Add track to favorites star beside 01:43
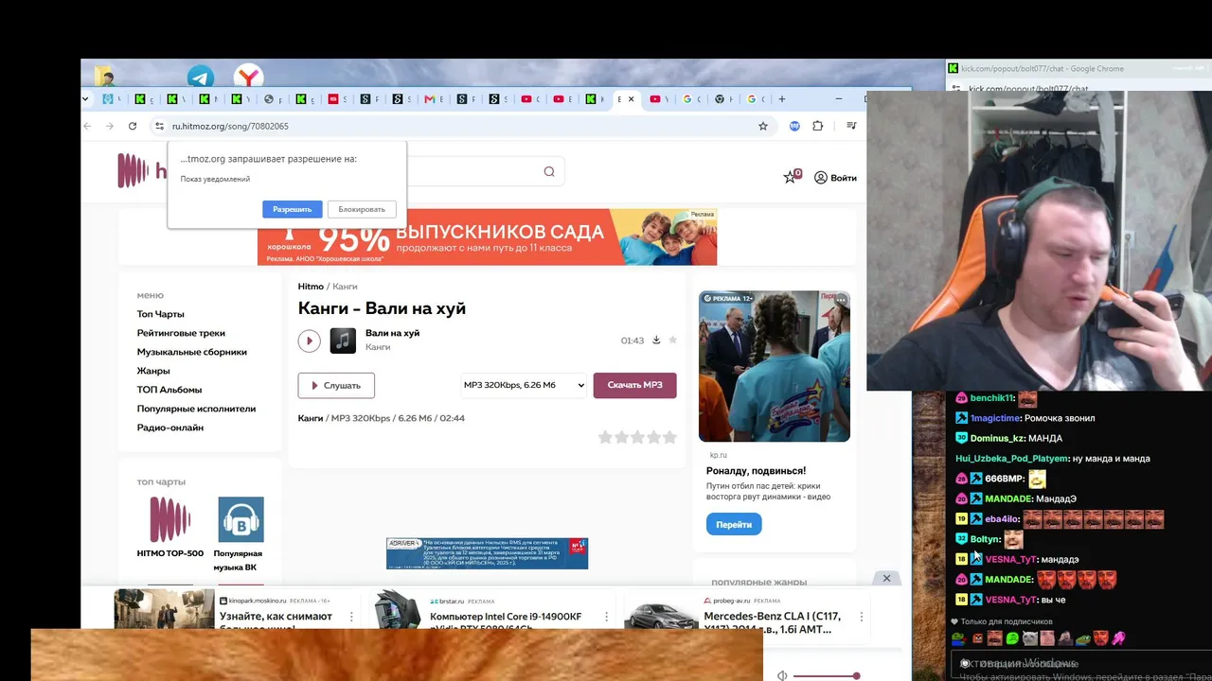Screen dimensions: 1212x681 point(673,340)
